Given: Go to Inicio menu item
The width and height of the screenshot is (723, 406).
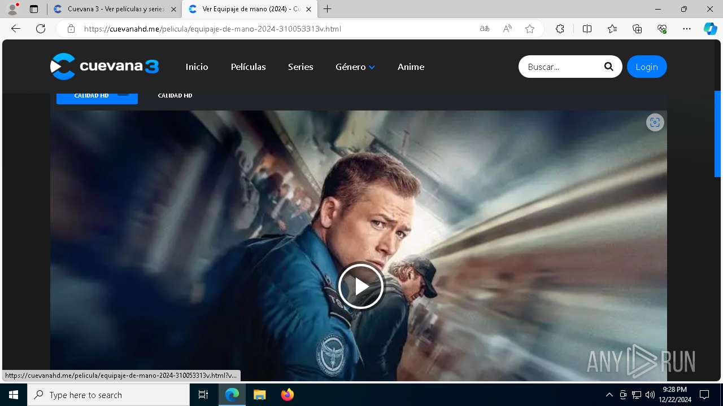Looking at the screenshot, I should [197, 67].
